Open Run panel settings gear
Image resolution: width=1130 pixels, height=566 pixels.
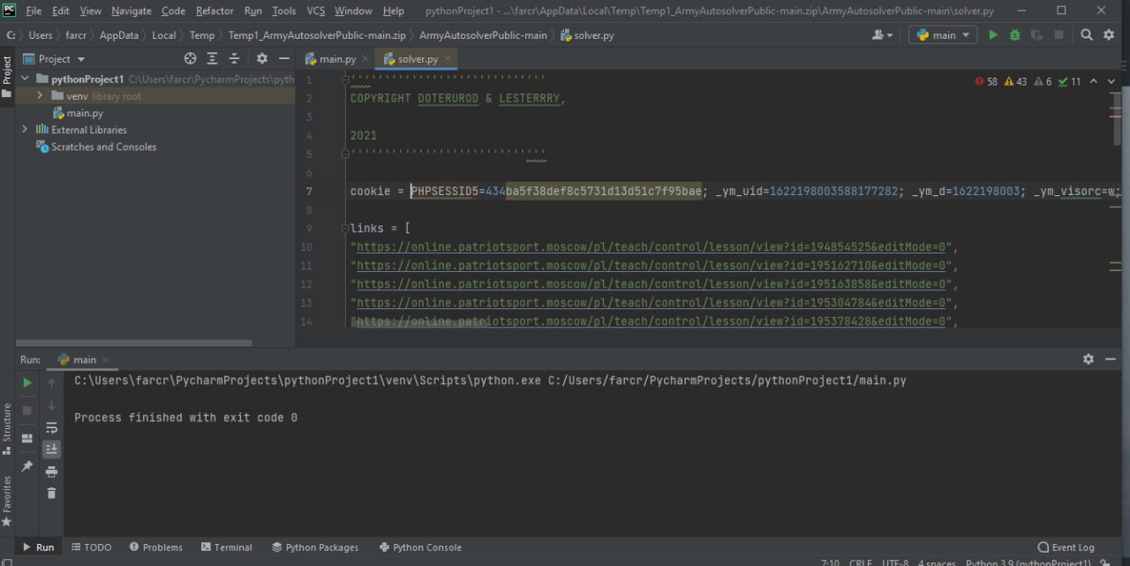[x=1089, y=359]
